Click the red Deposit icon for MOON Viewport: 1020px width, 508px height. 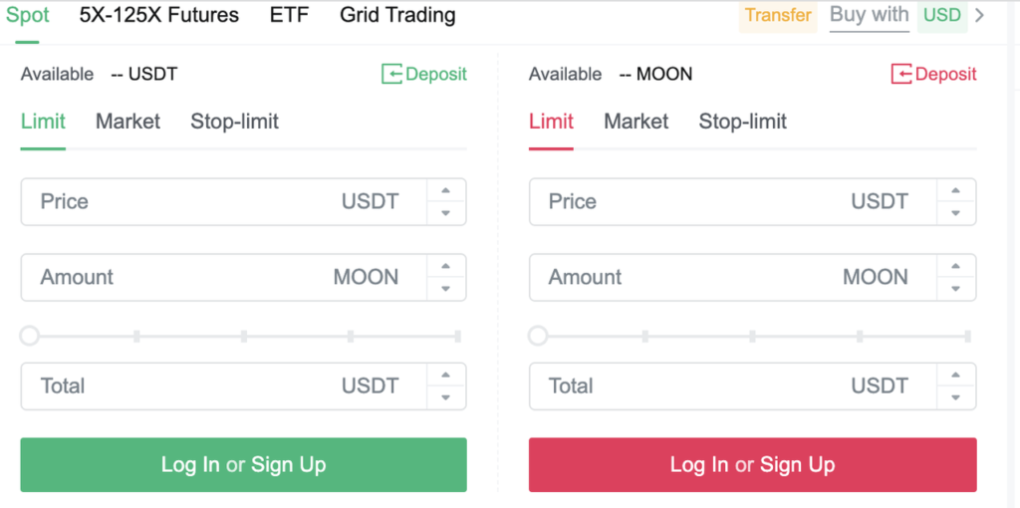point(901,74)
